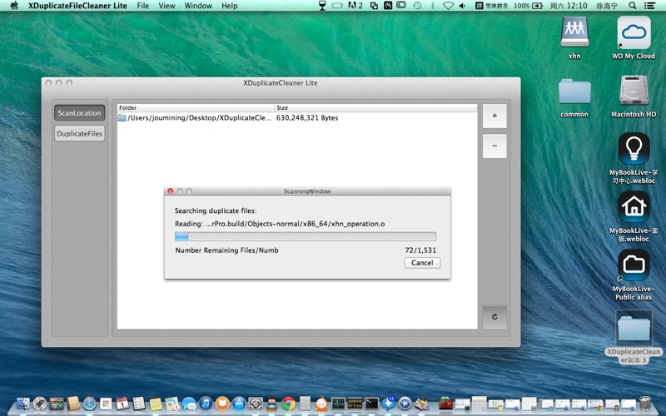Image resolution: width=666 pixels, height=416 pixels.
Task: Open the Help menu
Action: (x=230, y=6)
